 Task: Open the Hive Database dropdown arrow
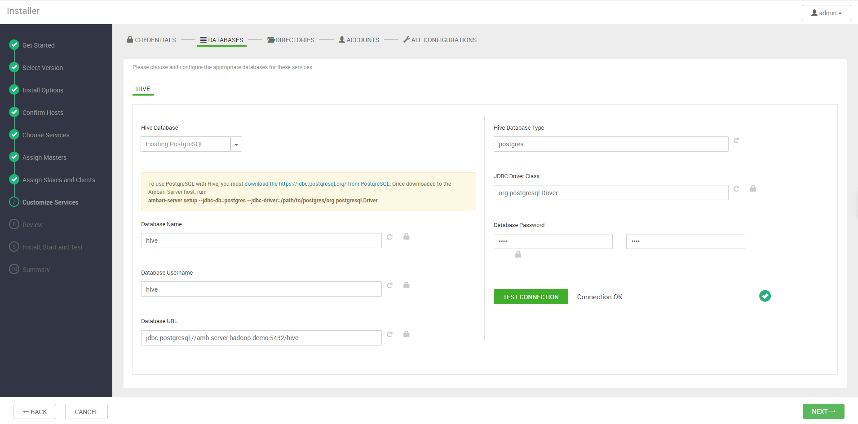[236, 144]
